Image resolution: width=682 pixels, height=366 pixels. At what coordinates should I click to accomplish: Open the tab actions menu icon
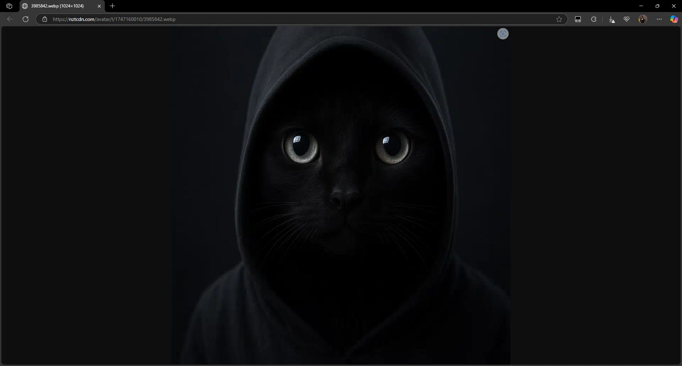pyautogui.click(x=9, y=6)
